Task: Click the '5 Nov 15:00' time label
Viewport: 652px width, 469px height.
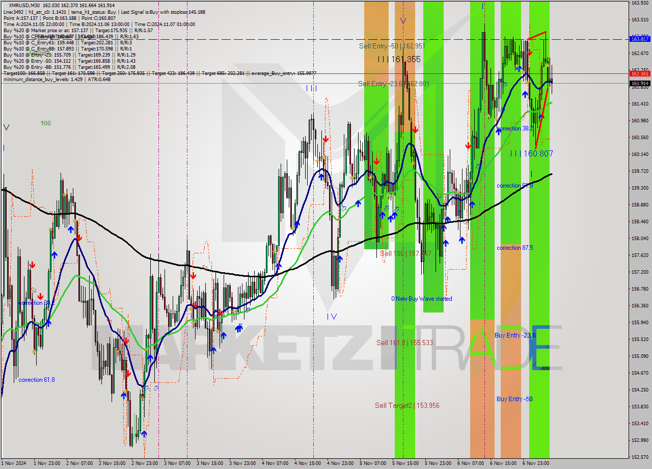Action: click(405, 463)
